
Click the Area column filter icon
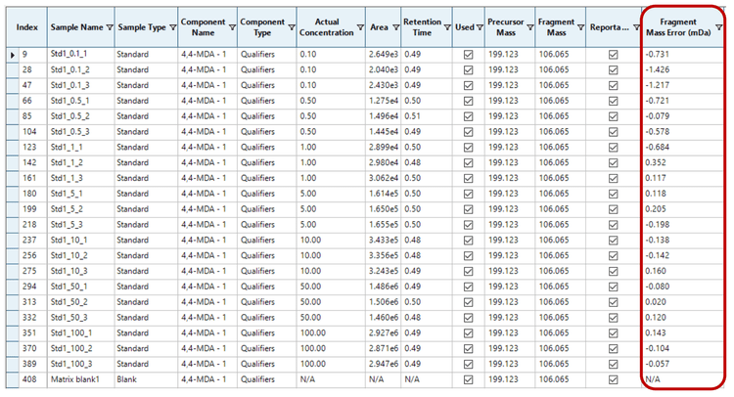coord(393,27)
